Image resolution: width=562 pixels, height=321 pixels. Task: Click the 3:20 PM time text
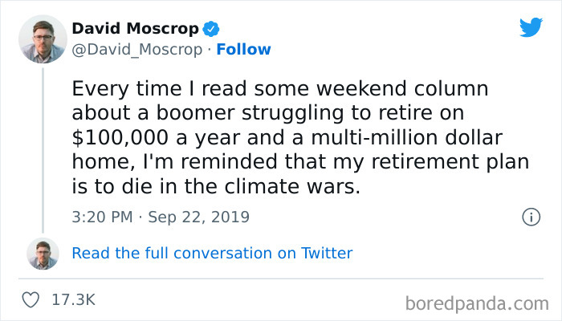coord(100,217)
